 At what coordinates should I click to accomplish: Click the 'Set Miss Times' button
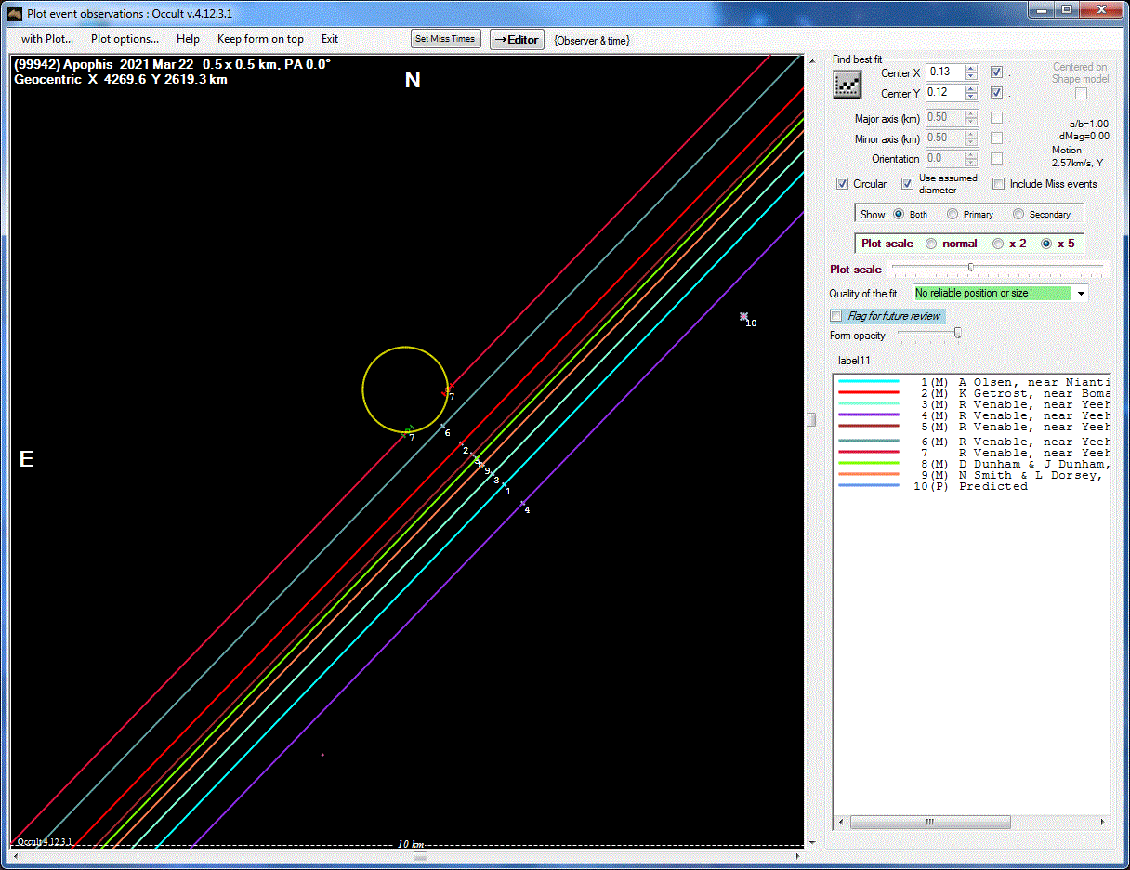click(446, 39)
